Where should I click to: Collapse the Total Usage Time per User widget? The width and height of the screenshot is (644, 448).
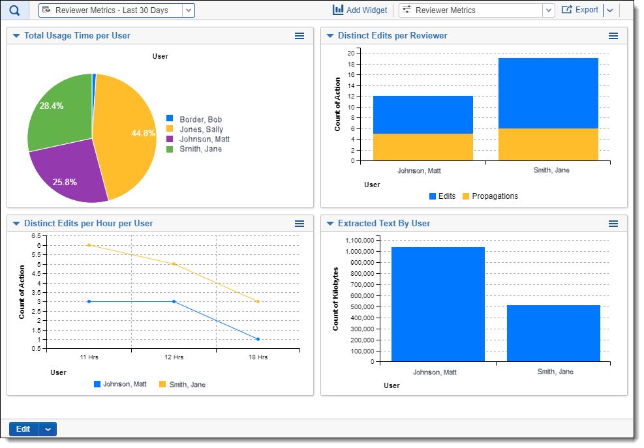pos(16,36)
